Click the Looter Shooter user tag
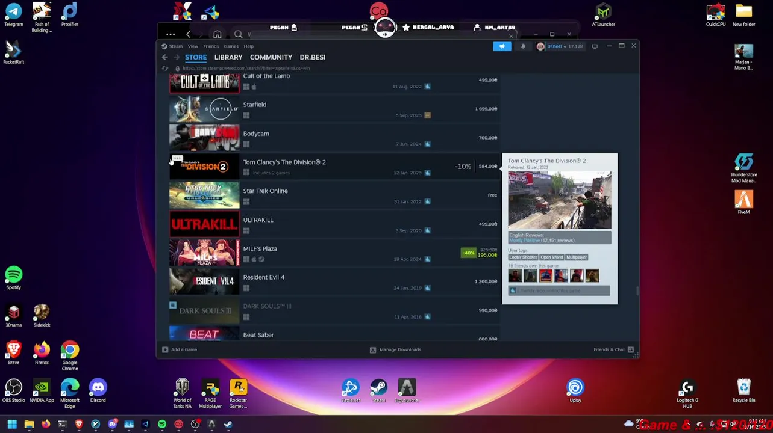 522,257
